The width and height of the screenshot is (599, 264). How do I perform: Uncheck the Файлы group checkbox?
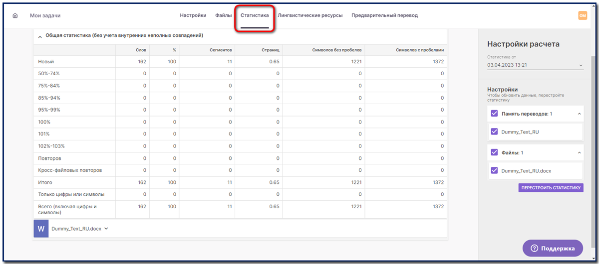(x=494, y=152)
